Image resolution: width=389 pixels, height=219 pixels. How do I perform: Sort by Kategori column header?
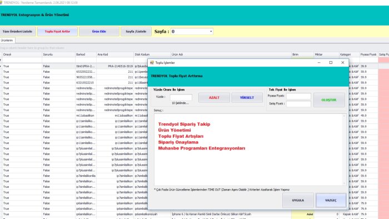pos(350,54)
